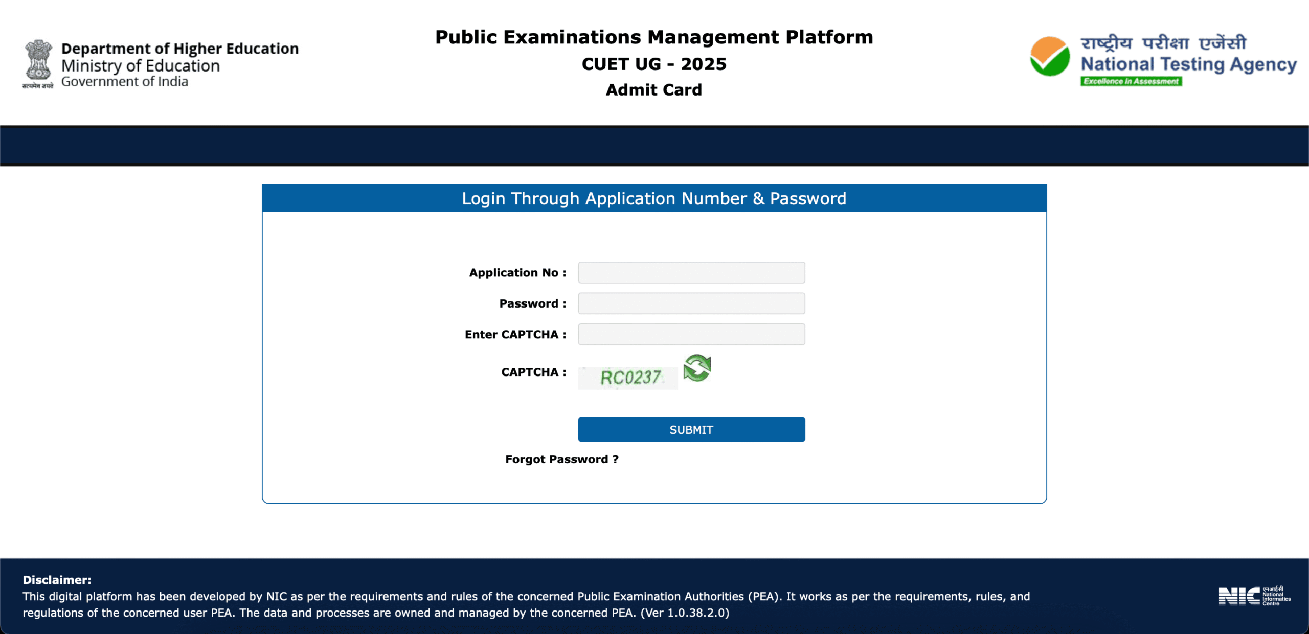Click the Disclaimer heading in footer
This screenshot has height=634, width=1309.
pos(57,580)
